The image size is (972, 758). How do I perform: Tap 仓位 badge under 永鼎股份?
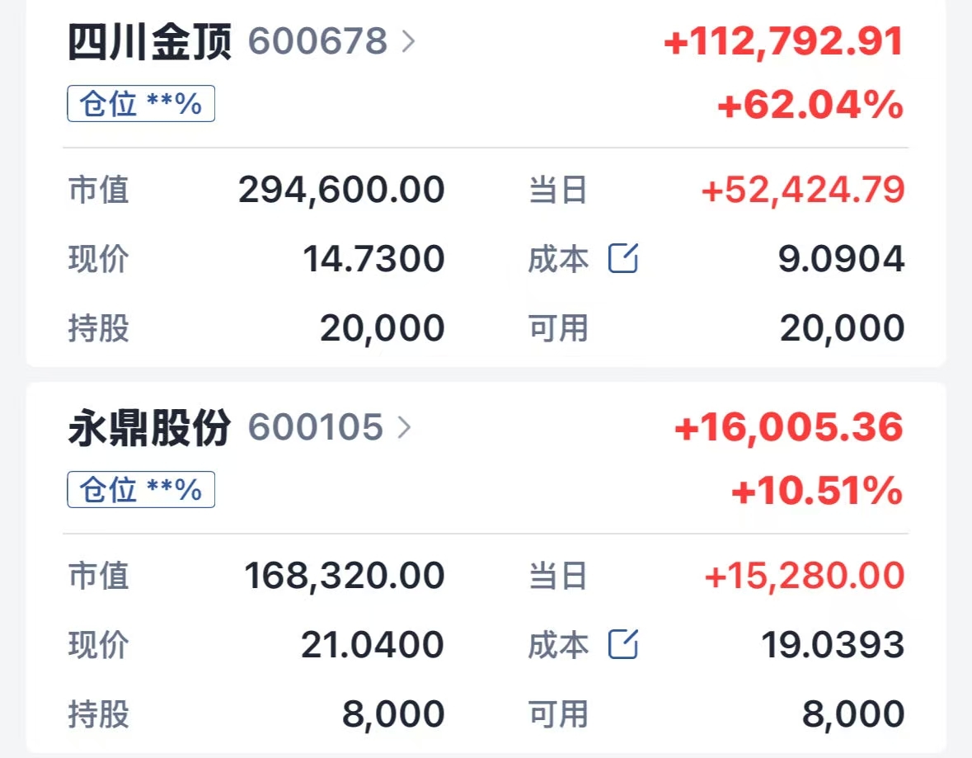point(141,490)
